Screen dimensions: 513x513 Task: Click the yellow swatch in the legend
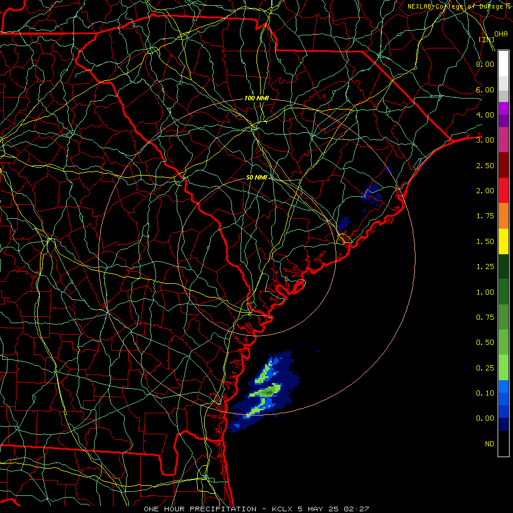pyautogui.click(x=503, y=242)
